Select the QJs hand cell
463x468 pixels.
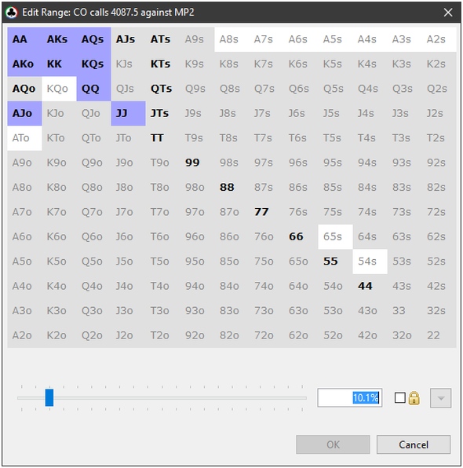[x=128, y=89]
